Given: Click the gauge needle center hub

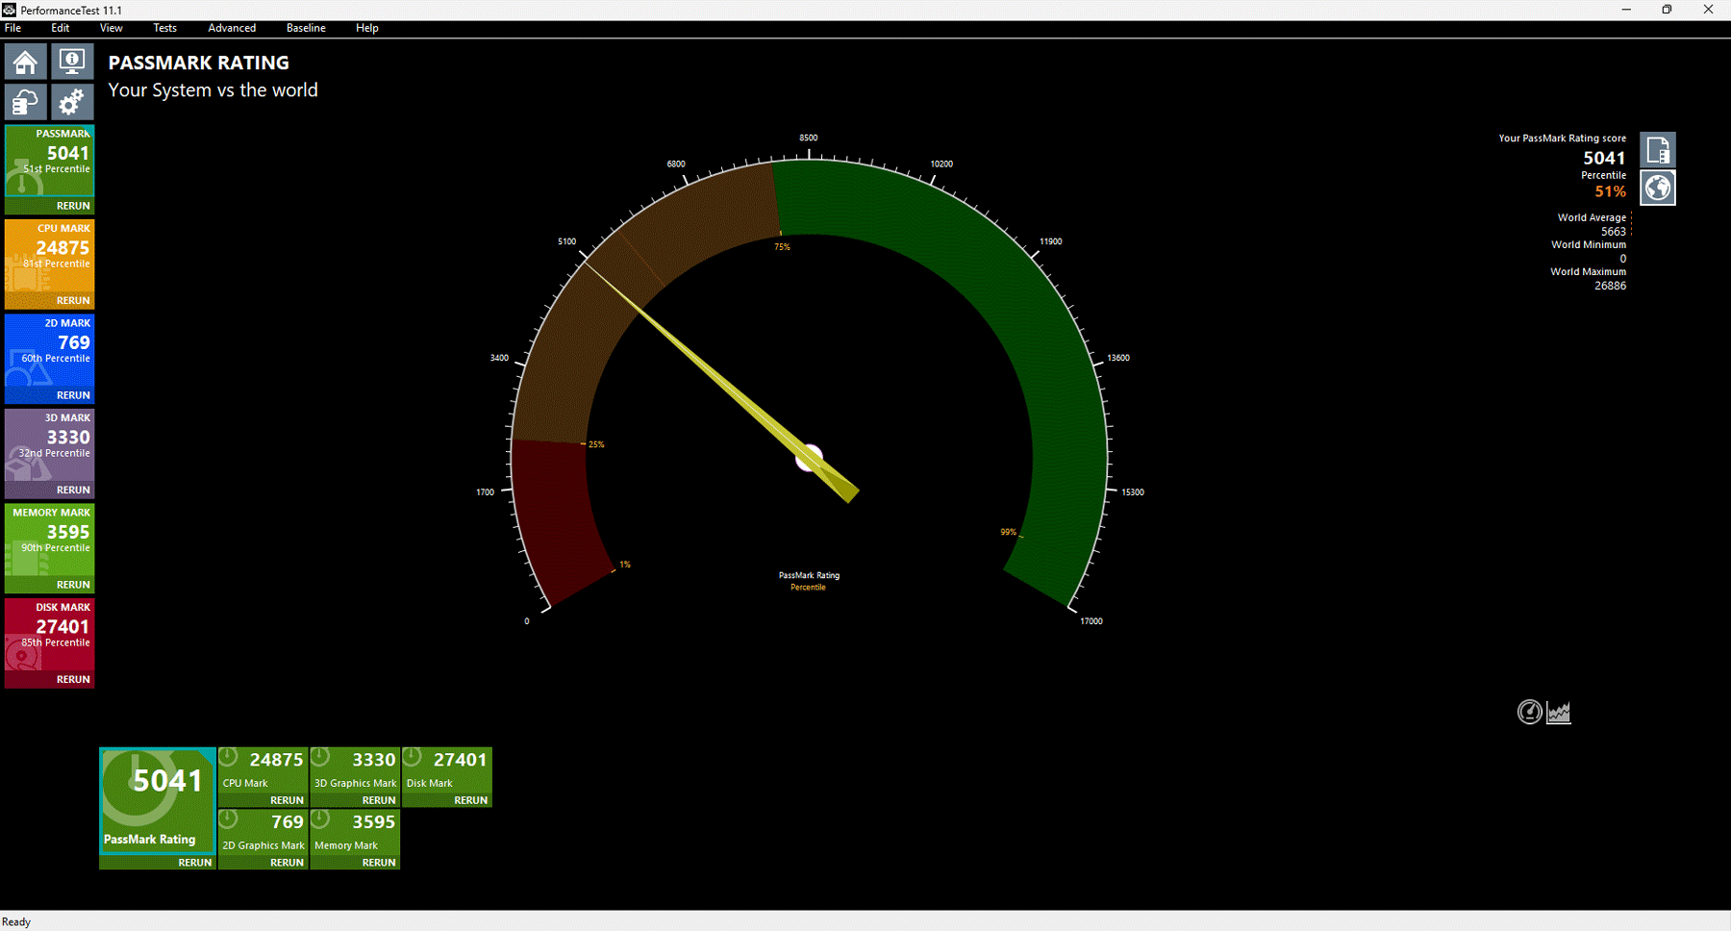Looking at the screenshot, I should point(810,458).
